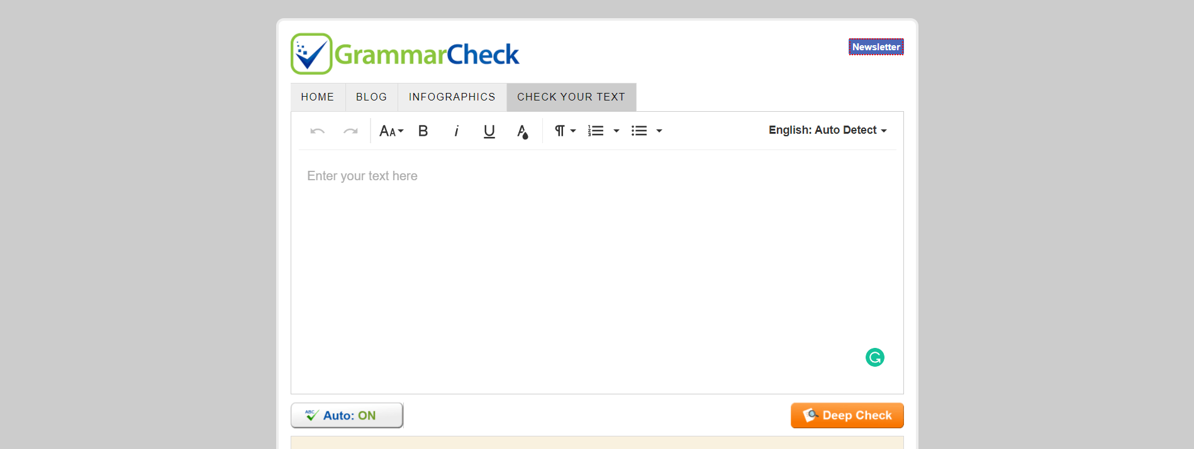Underline the selected text
This screenshot has width=1194, height=449.
coord(489,131)
